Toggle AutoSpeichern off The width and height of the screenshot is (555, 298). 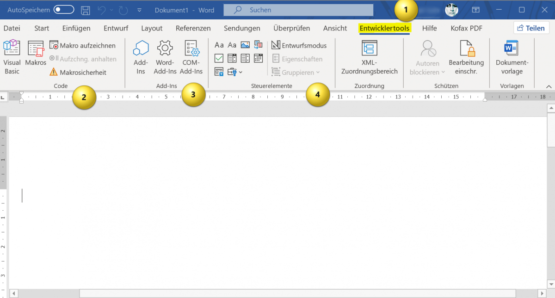click(x=64, y=9)
